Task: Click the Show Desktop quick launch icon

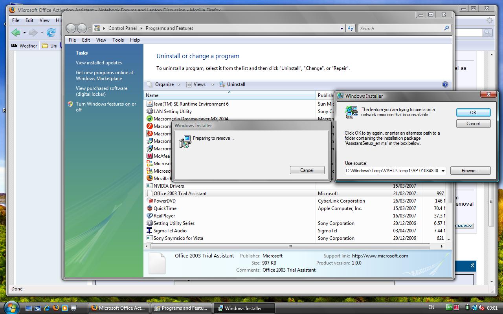Action: [29, 308]
